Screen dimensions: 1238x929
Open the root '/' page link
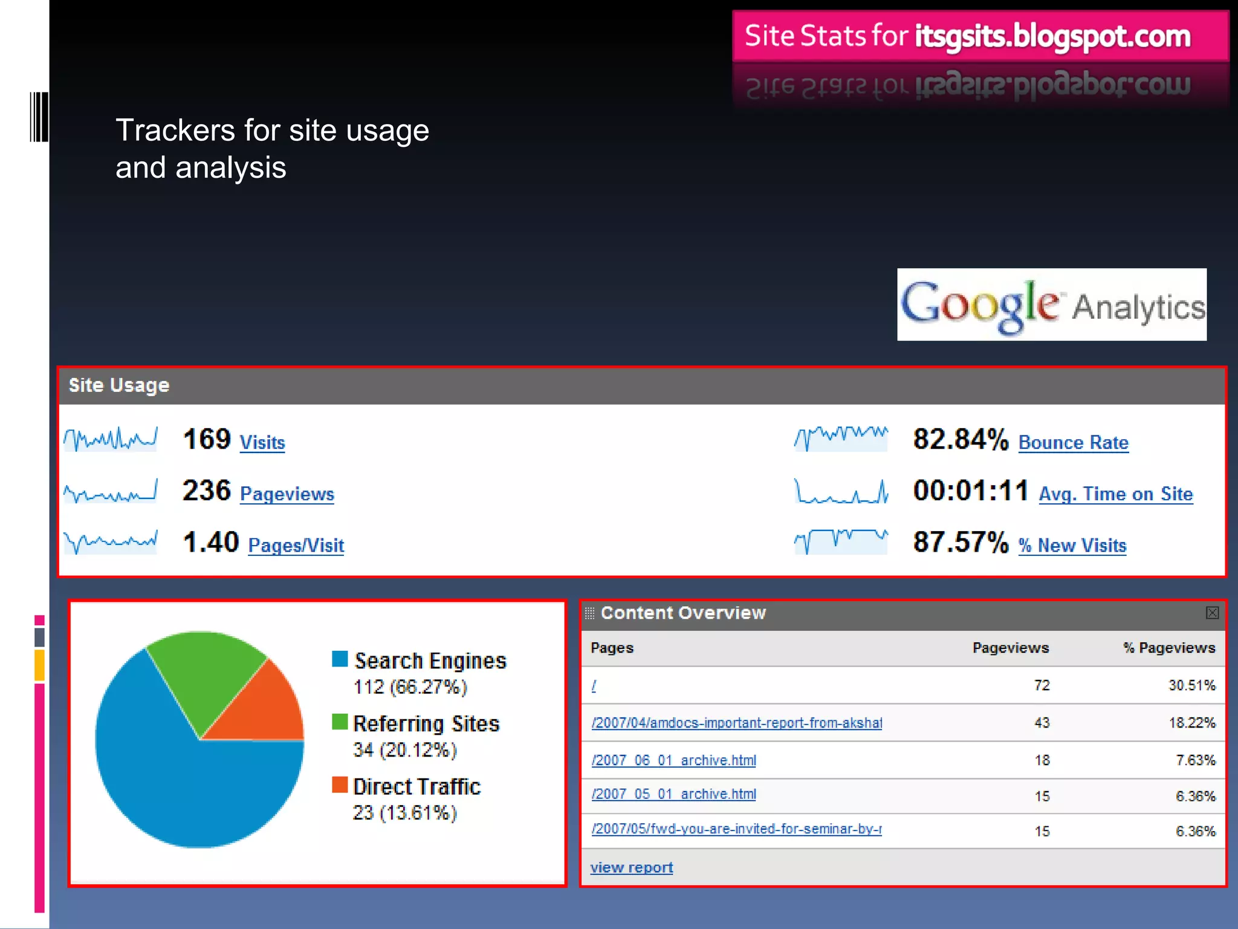[x=594, y=685]
